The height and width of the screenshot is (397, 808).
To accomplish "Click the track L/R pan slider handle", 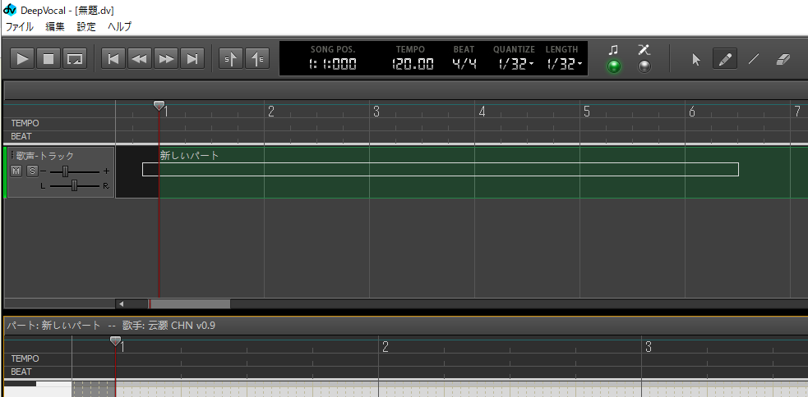I will tap(74, 185).
